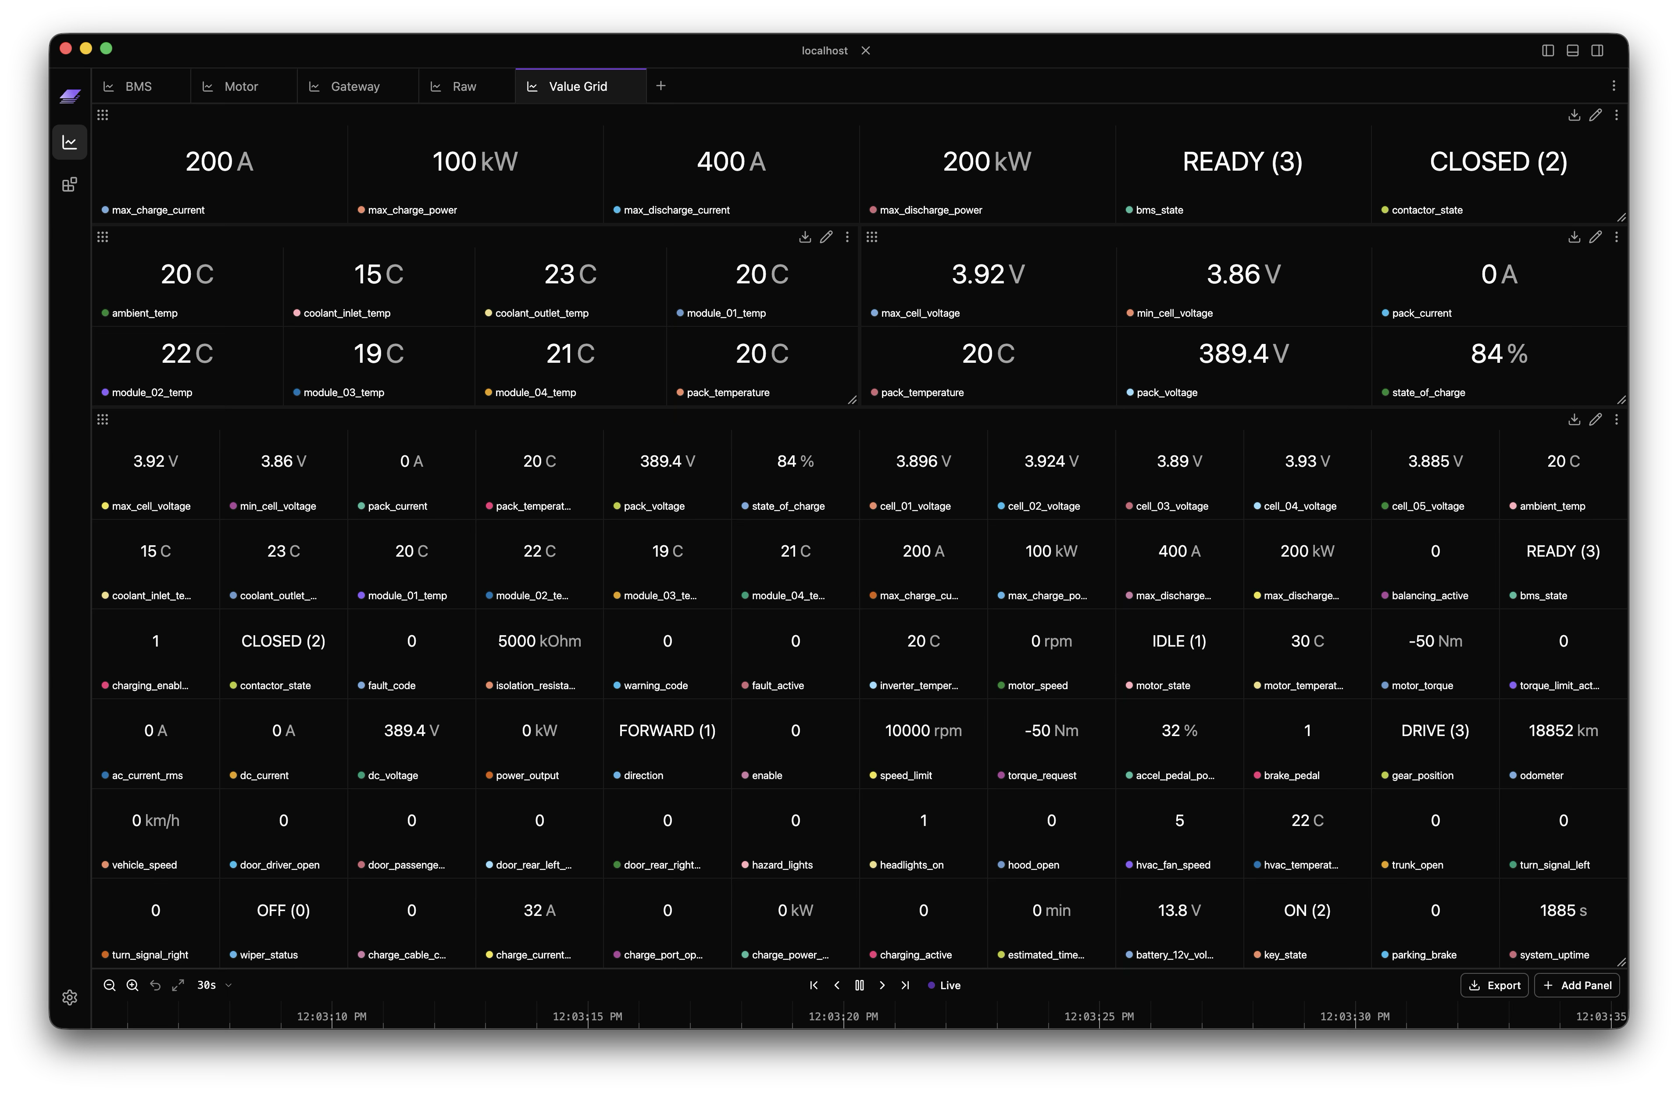1678x1094 pixels.
Task: Open the charts view in left sidebar
Action: (x=70, y=143)
